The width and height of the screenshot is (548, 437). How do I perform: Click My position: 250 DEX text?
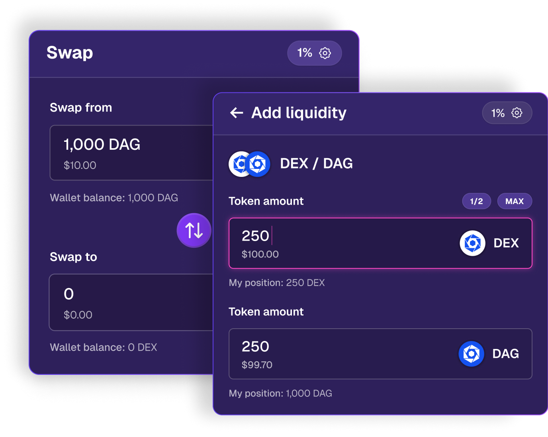[x=277, y=283]
